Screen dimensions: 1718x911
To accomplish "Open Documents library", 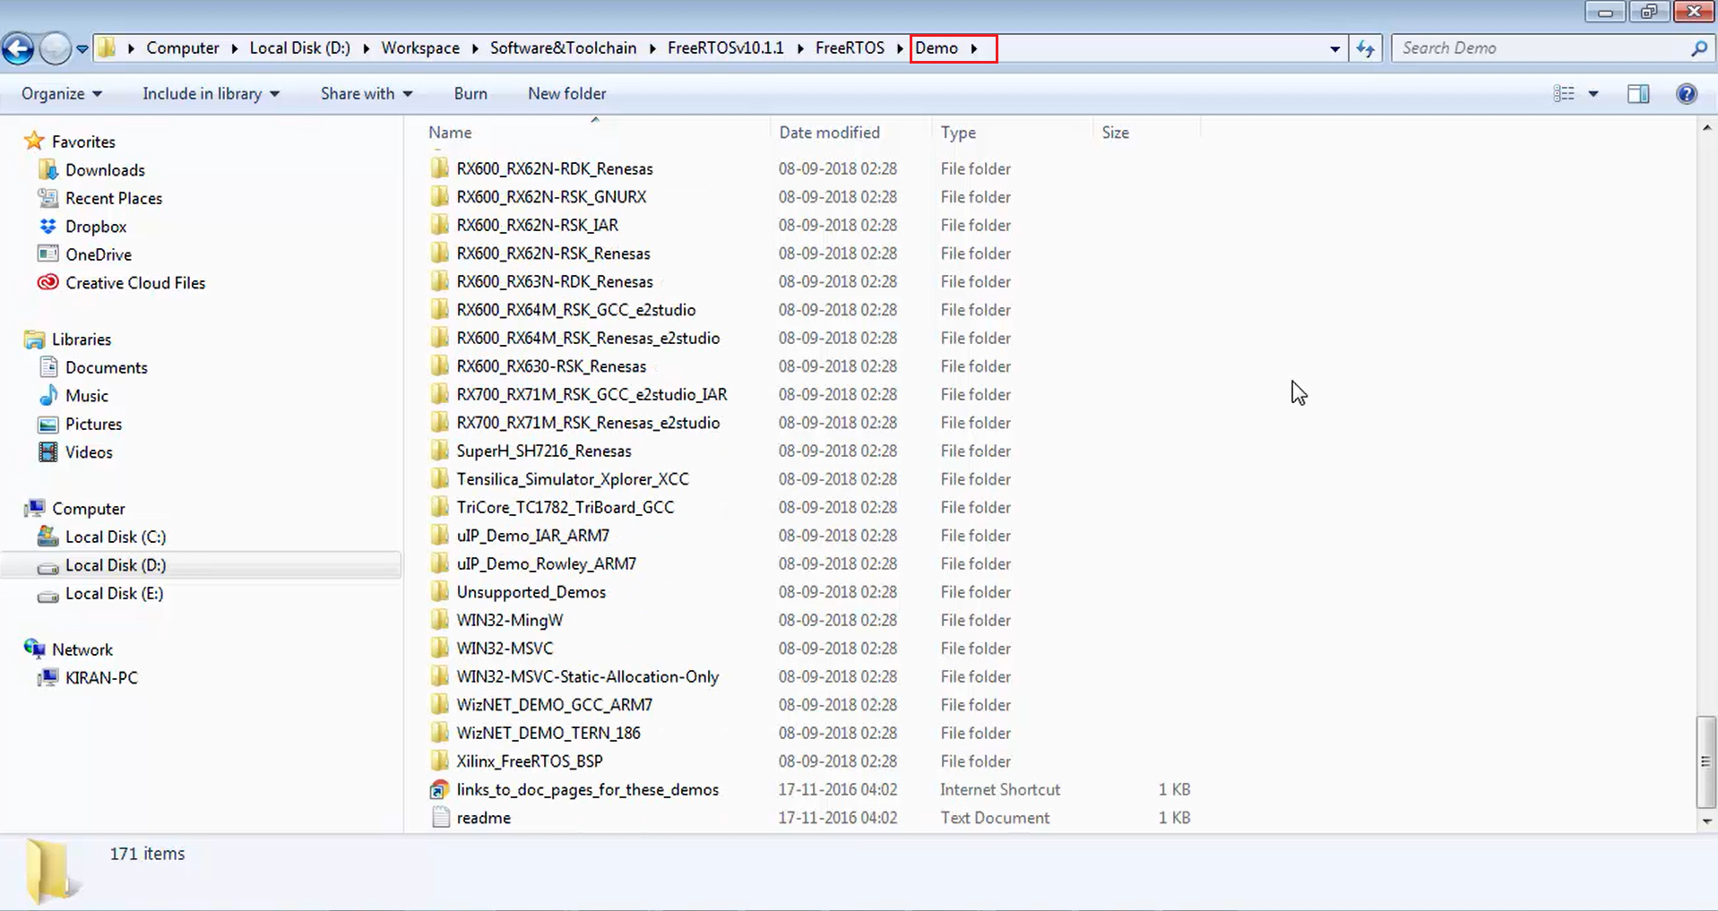I will [x=106, y=368].
